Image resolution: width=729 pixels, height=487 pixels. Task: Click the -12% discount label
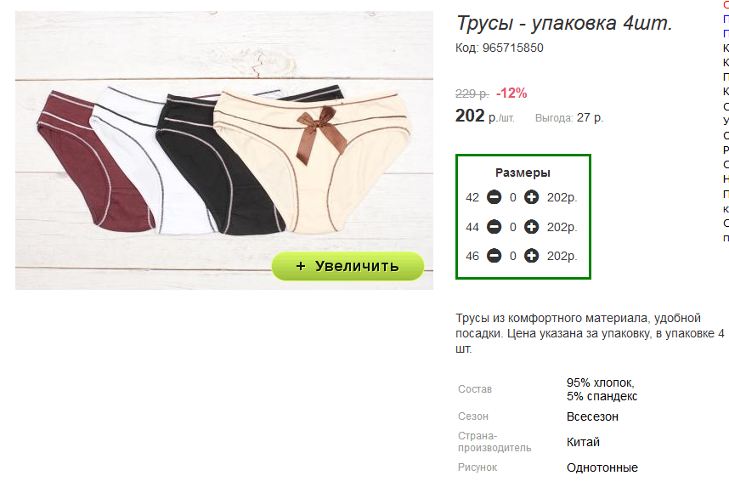[x=511, y=93]
